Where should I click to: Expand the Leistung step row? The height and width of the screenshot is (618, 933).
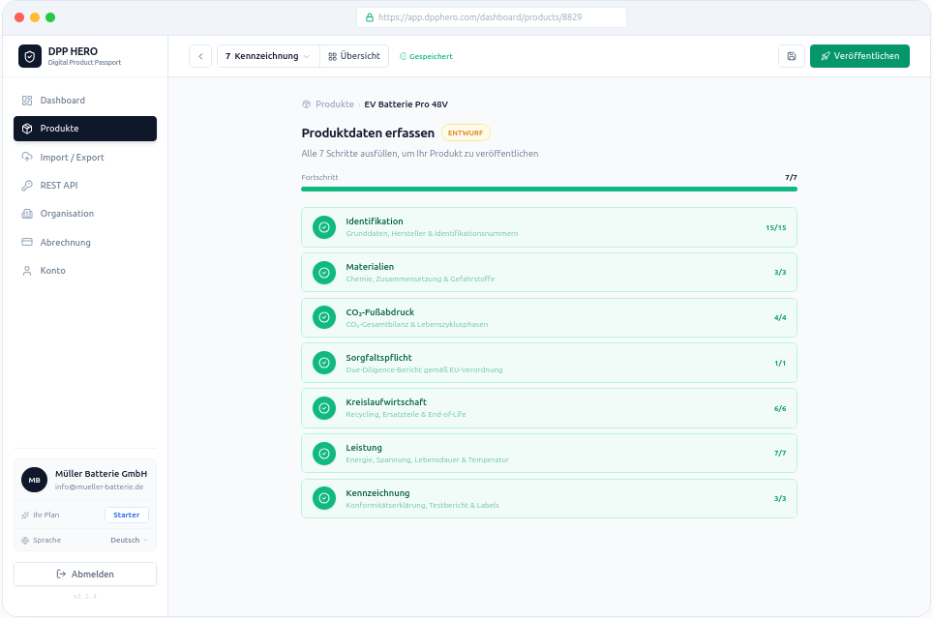click(x=549, y=454)
